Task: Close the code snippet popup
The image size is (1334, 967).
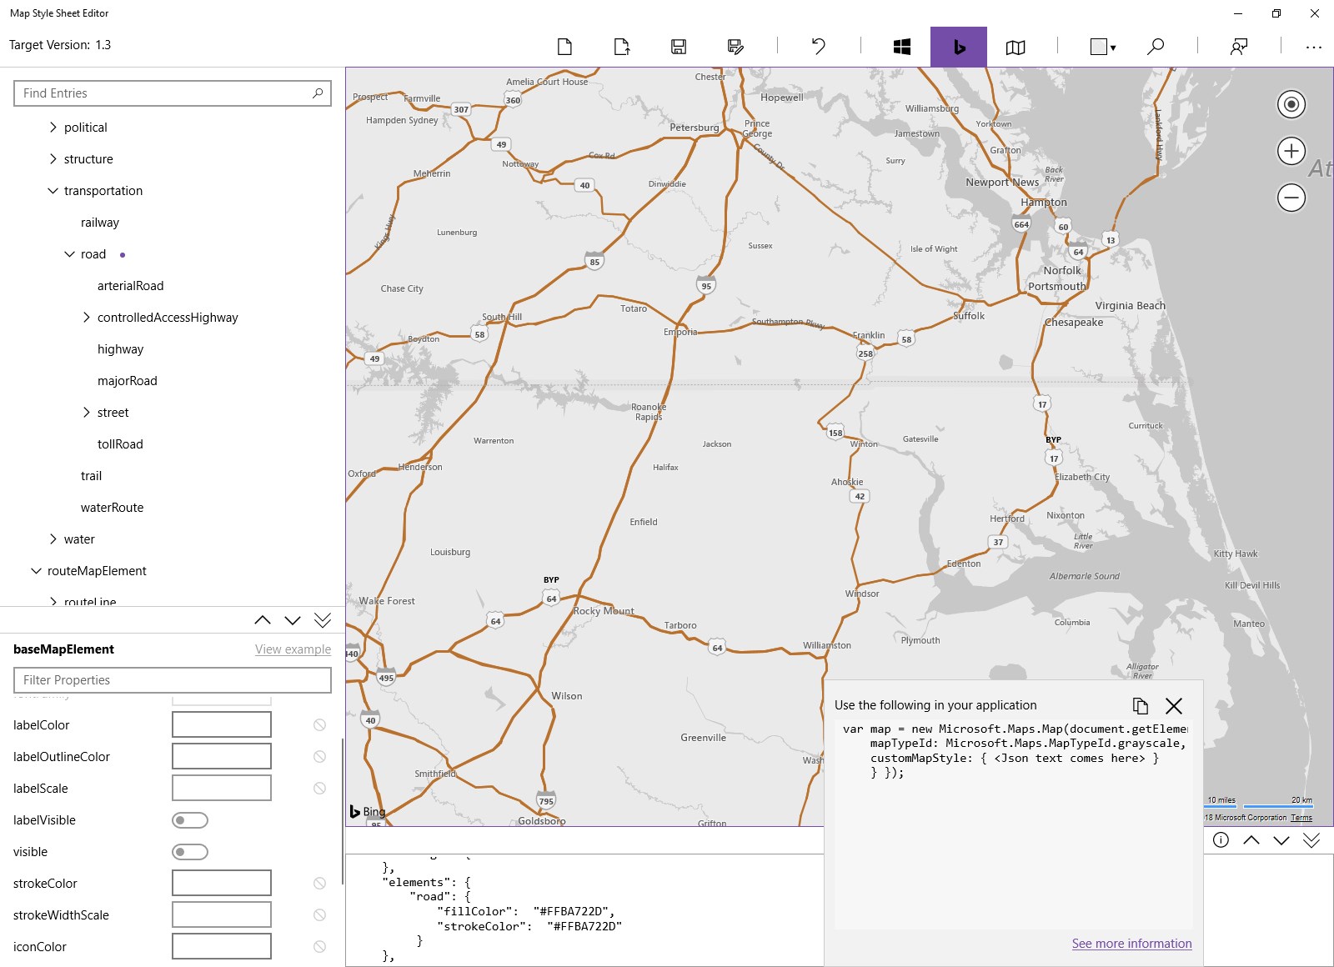Action: coord(1174,706)
